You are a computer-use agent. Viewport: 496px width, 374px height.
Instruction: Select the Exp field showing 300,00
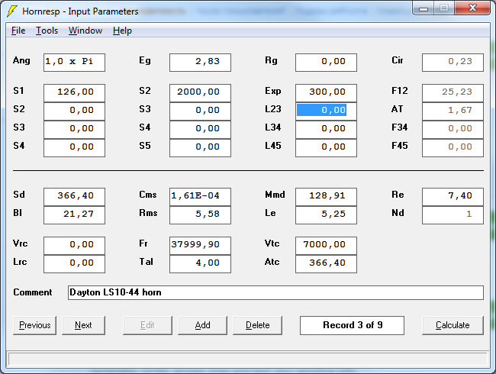point(326,93)
